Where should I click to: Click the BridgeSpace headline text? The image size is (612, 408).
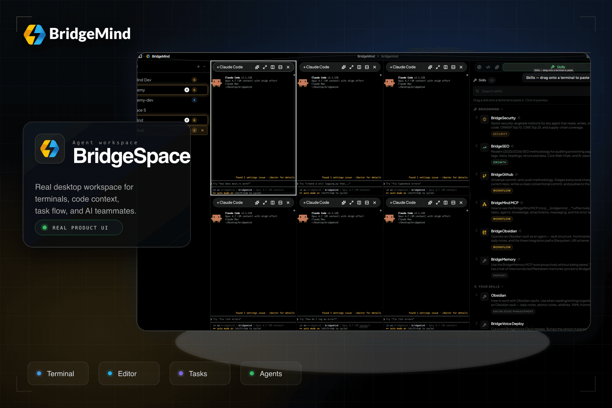click(131, 156)
